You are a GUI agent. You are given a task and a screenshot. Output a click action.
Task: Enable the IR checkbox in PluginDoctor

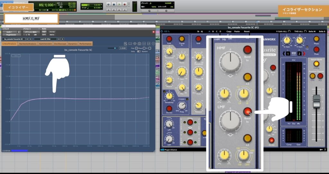click(150, 48)
